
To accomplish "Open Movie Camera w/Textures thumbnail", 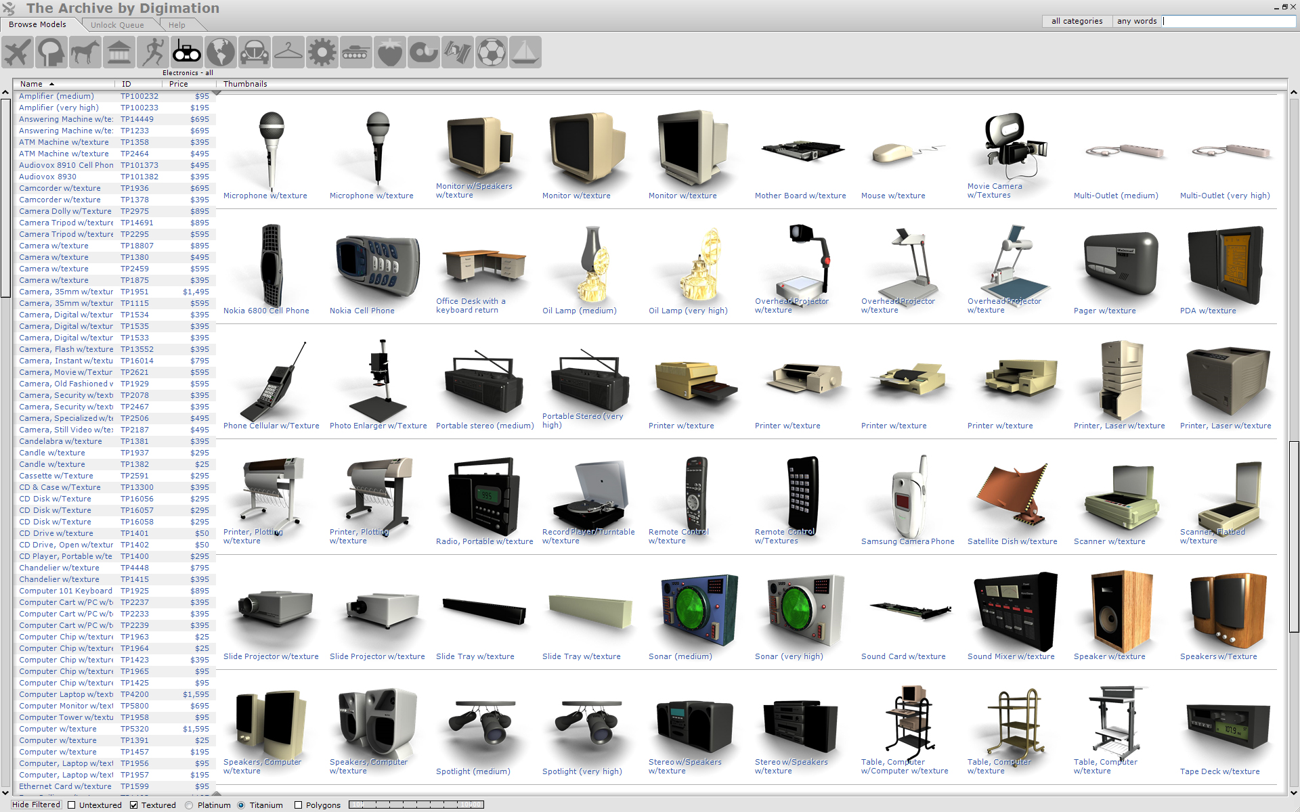I will tap(1015, 145).
